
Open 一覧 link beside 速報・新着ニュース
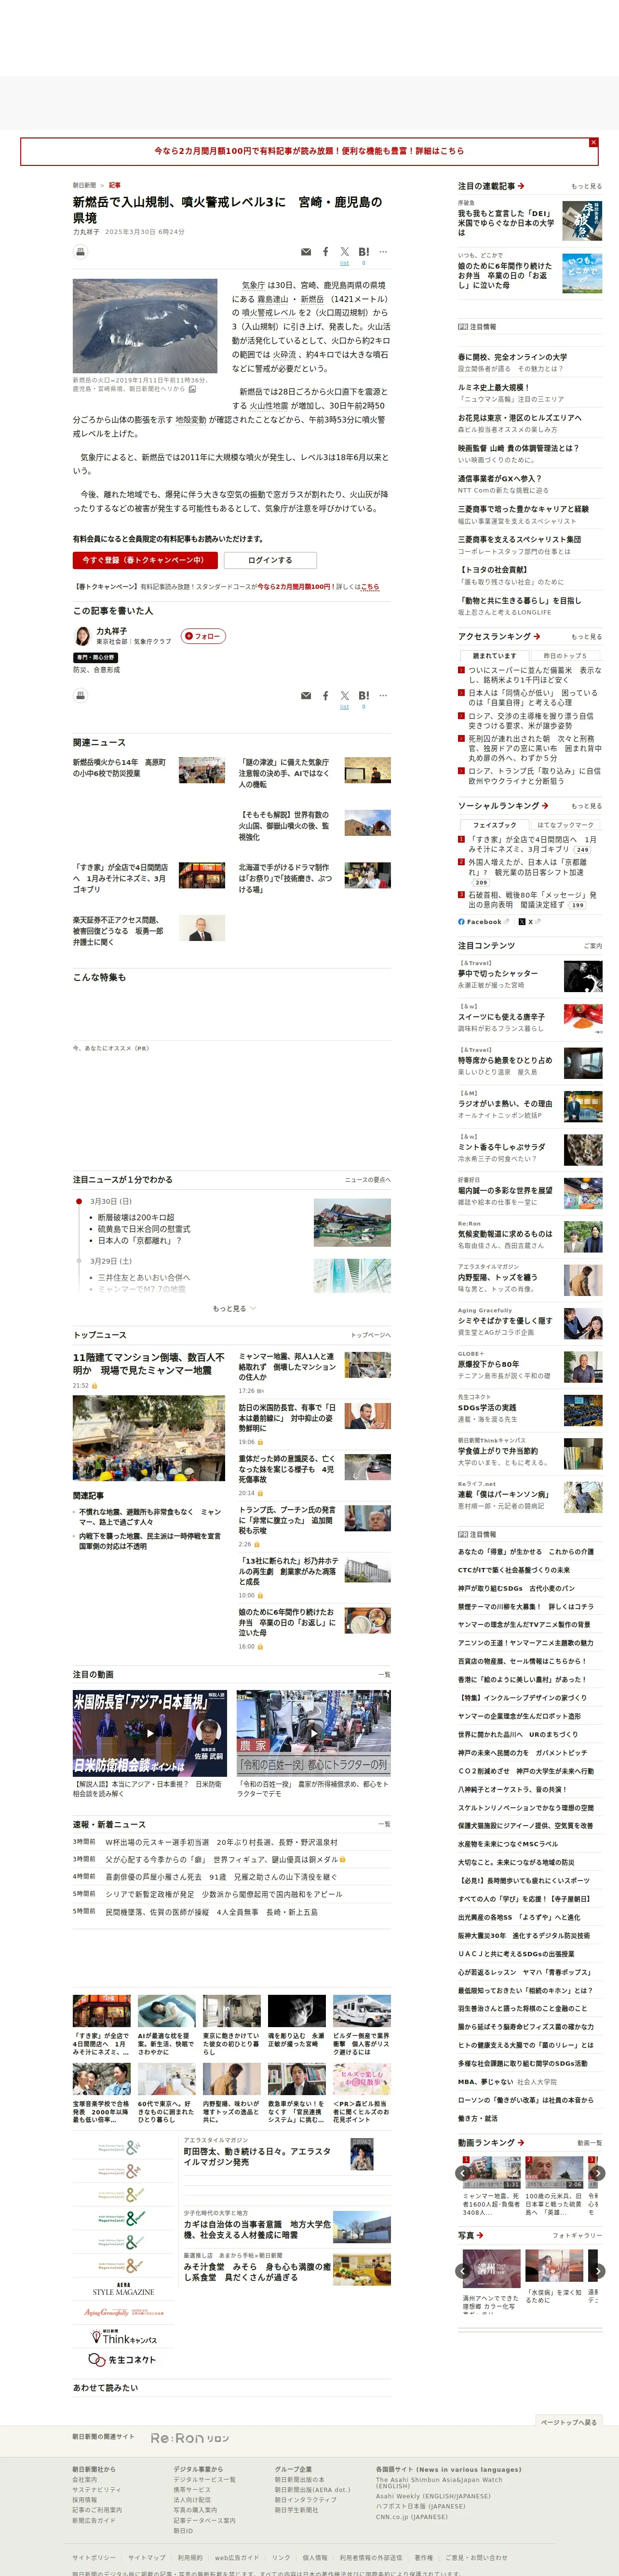384,1824
